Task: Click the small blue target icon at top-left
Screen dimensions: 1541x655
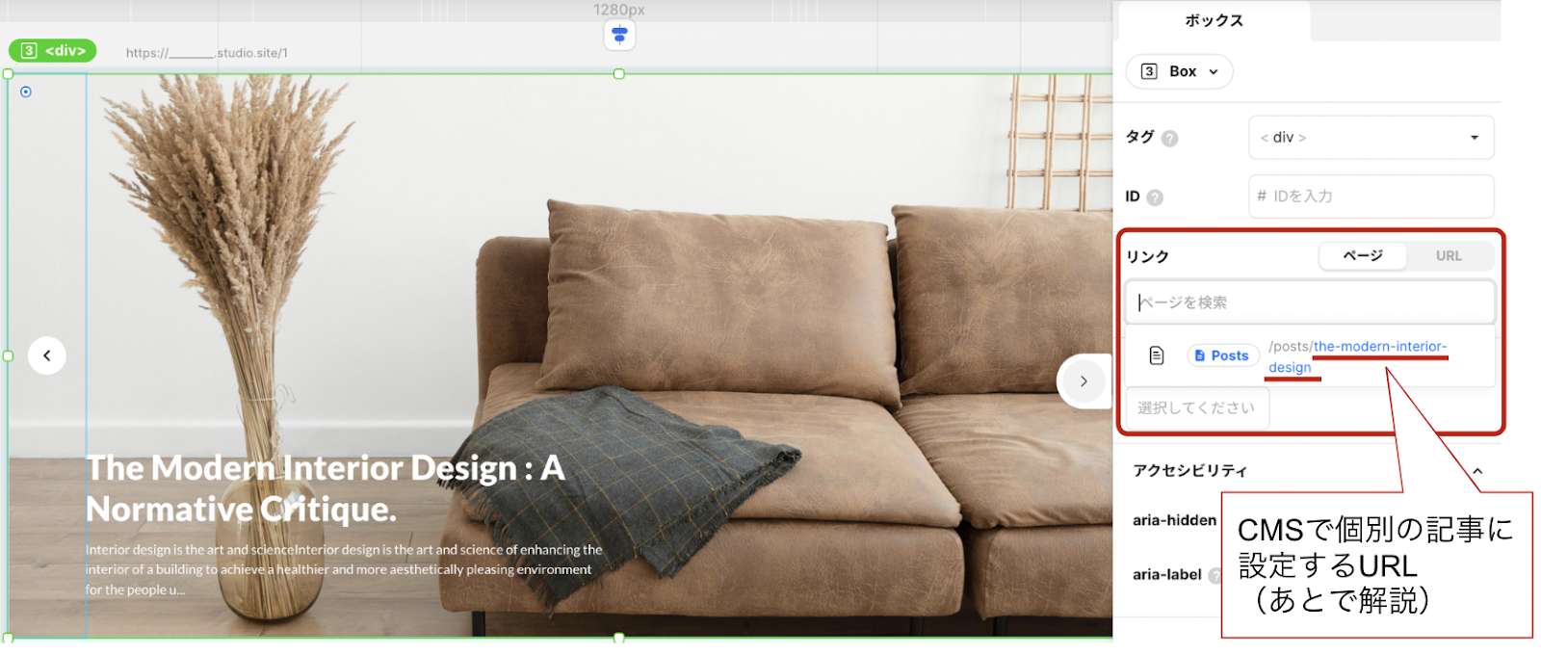Action: [26, 92]
